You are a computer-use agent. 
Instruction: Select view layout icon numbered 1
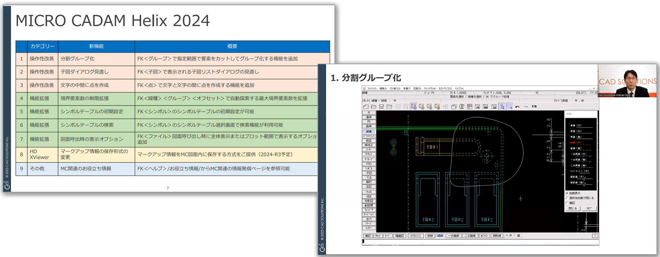(414, 107)
